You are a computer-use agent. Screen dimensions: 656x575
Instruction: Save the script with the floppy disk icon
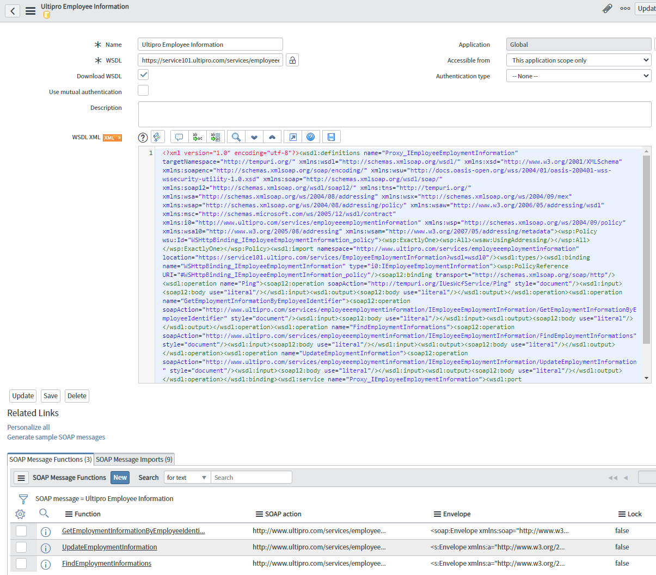(x=331, y=137)
